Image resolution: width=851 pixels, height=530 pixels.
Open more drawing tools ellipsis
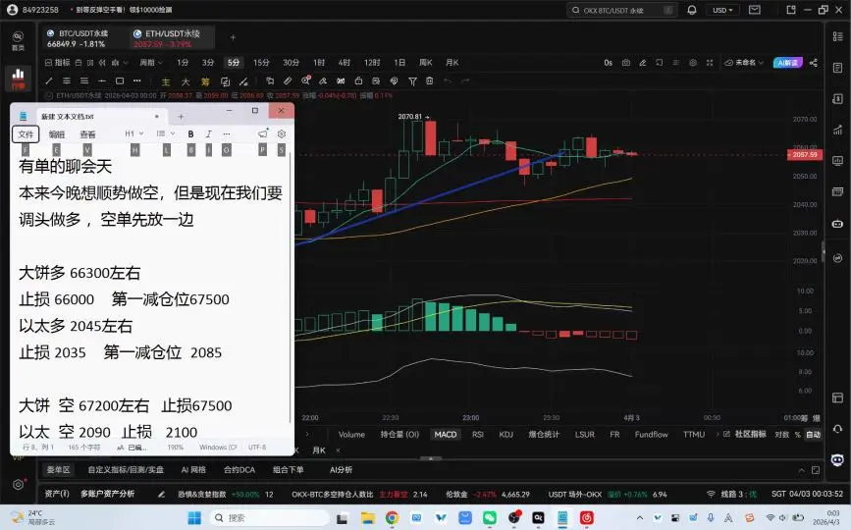pos(136,80)
